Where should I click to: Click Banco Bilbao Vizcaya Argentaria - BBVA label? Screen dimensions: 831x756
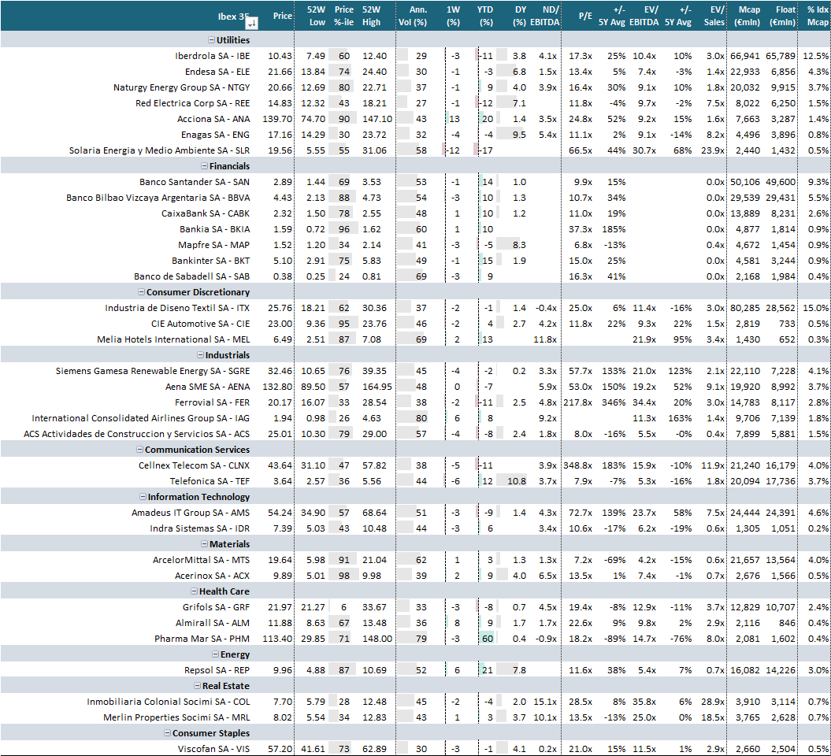(158, 198)
